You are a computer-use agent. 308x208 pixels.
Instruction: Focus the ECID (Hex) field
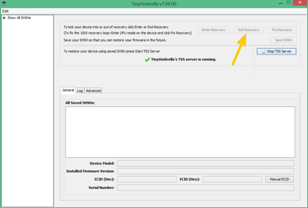pyautogui.click(x=233, y=179)
